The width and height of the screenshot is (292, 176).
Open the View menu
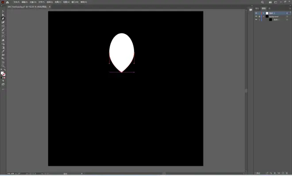tap(66, 2)
